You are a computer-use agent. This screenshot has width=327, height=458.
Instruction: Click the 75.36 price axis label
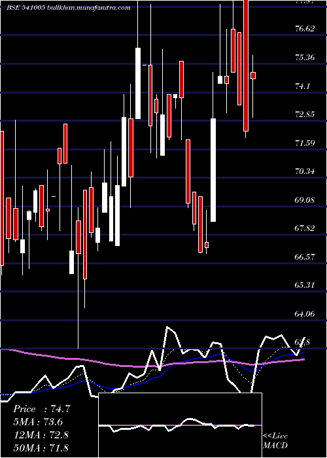click(305, 58)
